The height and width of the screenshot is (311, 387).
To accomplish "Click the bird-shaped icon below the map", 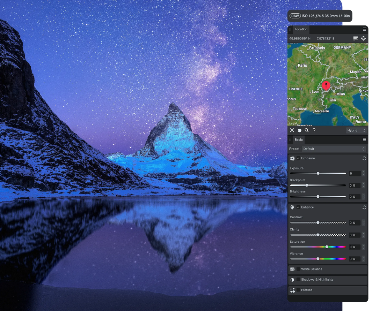I will (x=299, y=130).
